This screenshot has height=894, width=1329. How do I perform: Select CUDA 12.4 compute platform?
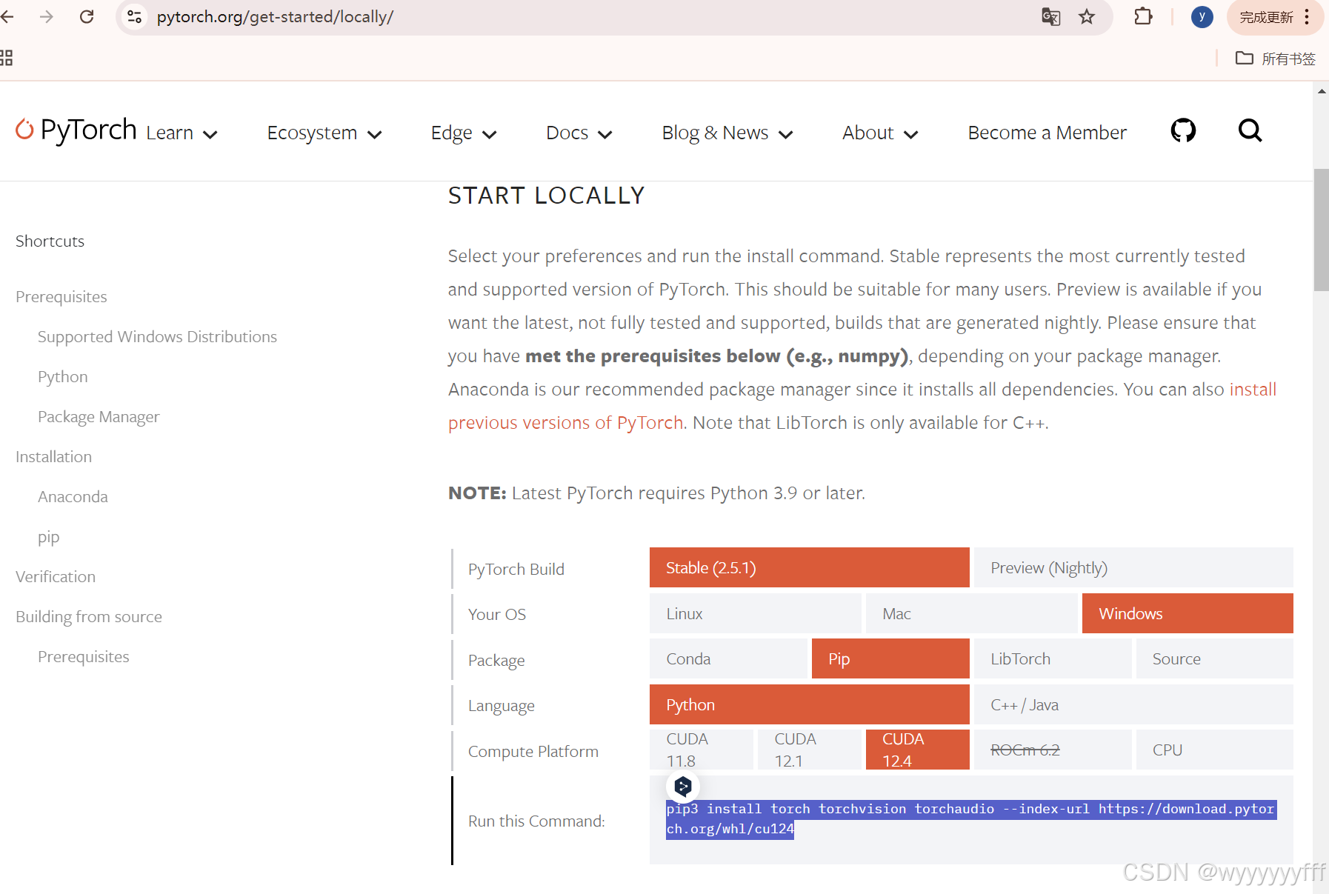[x=917, y=750]
